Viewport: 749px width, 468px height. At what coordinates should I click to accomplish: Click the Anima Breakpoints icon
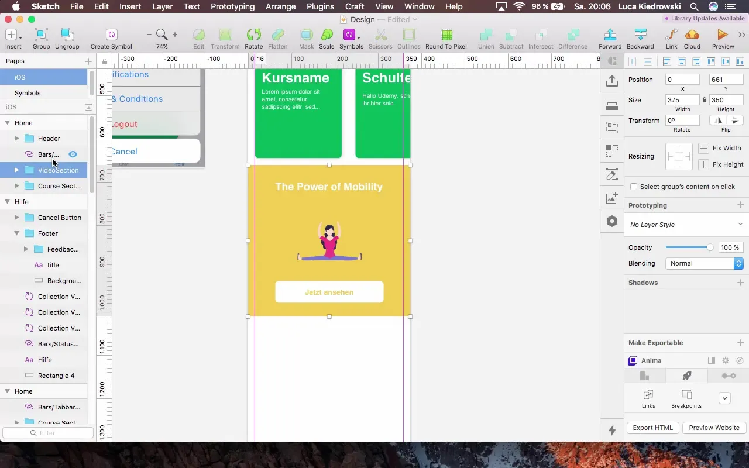point(686,394)
